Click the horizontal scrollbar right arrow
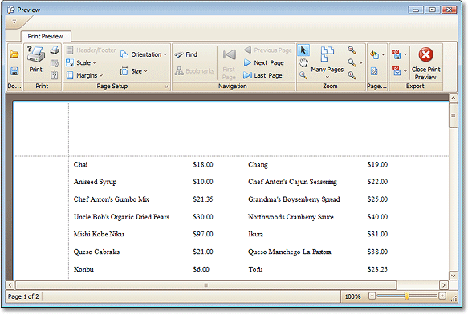Viewport: 468px width, 314px height. point(444,285)
